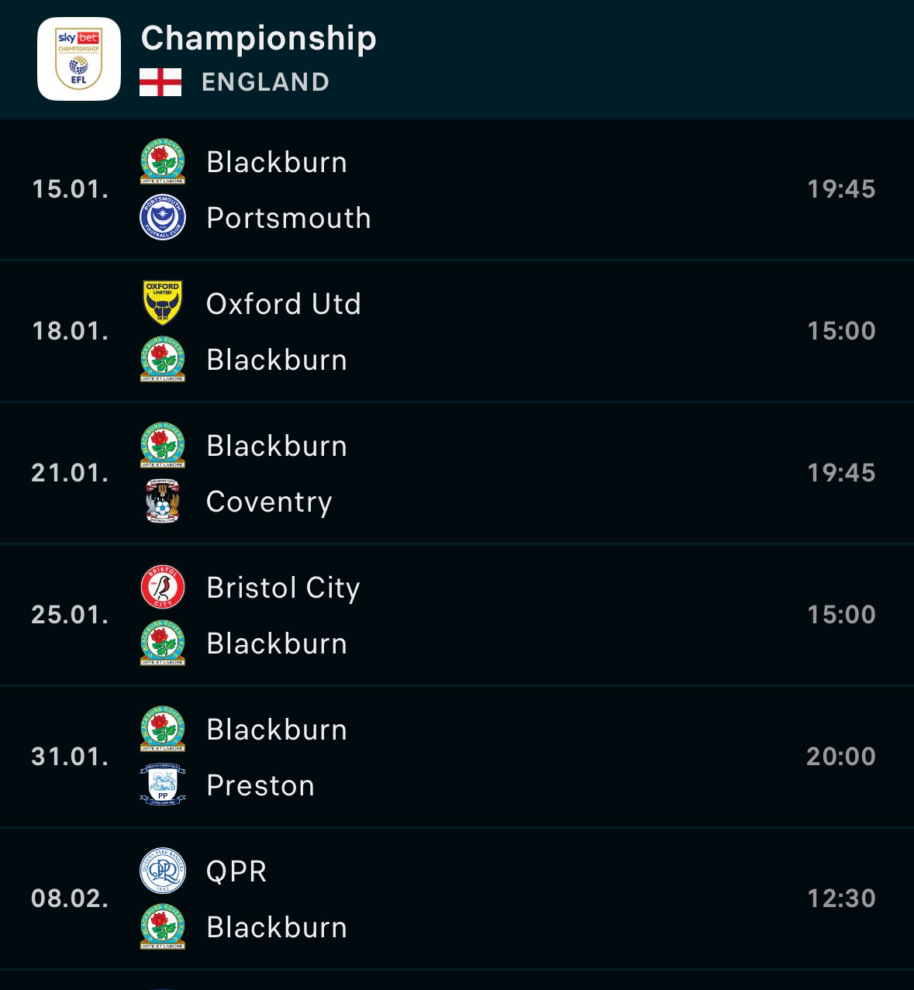Tap the Oxford Utd club crest
The image size is (914, 990).
pyautogui.click(x=163, y=302)
